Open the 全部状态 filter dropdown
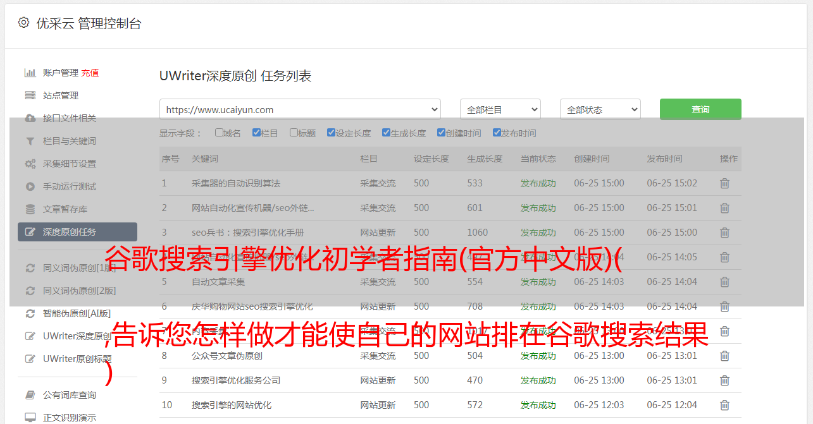Viewport: 813px width, 424px height. click(600, 109)
